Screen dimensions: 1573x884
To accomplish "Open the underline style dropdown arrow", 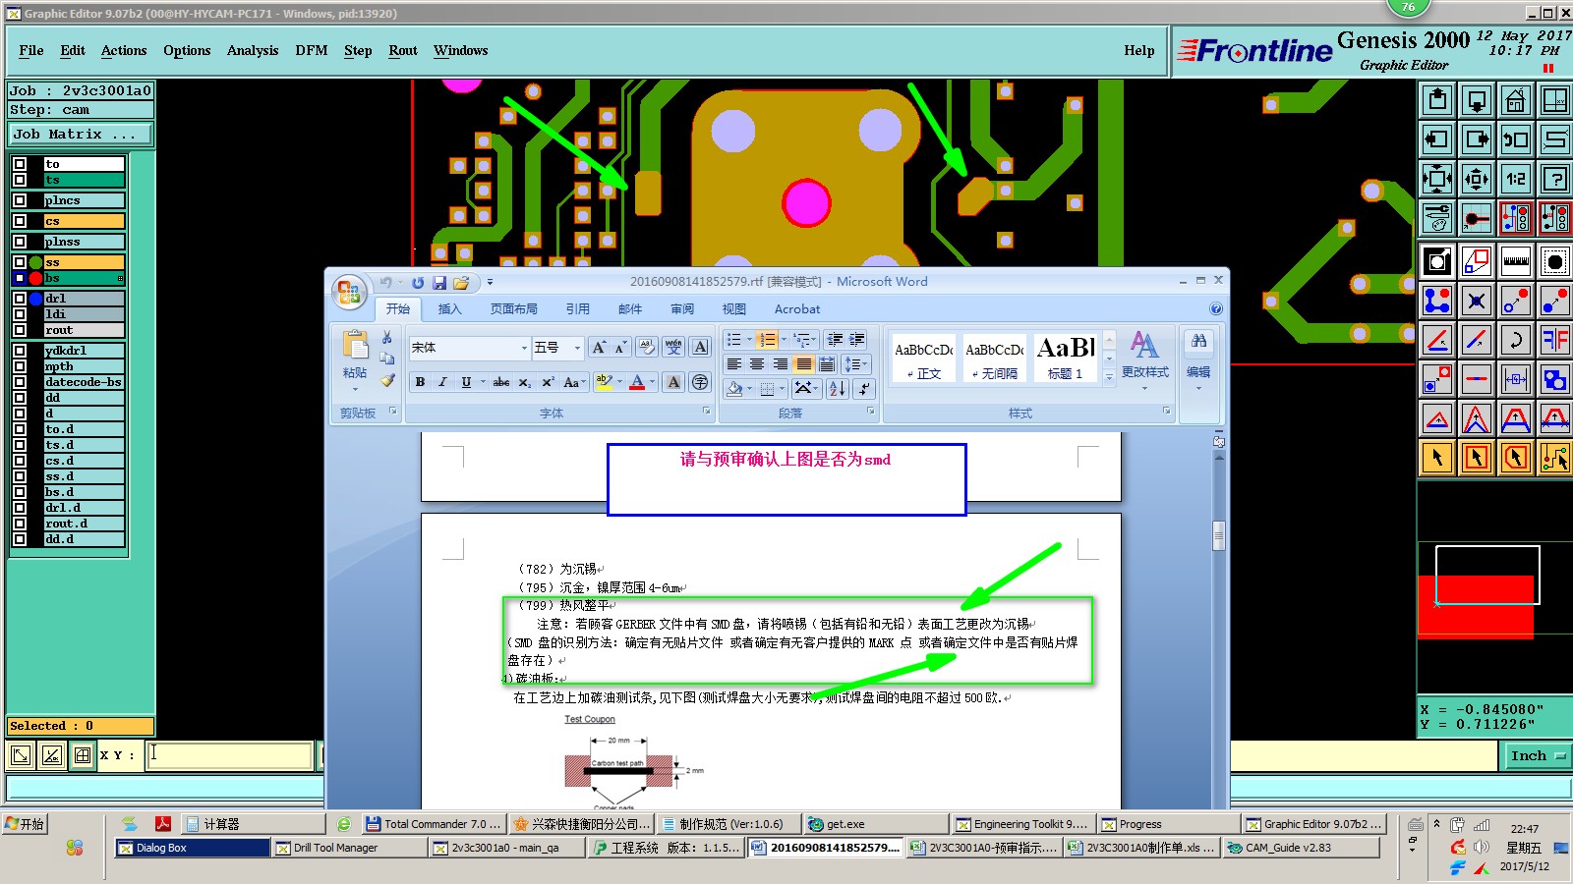I will pos(483,382).
